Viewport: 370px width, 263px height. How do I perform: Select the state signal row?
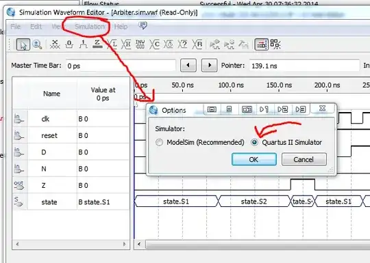pyautogui.click(x=71, y=202)
